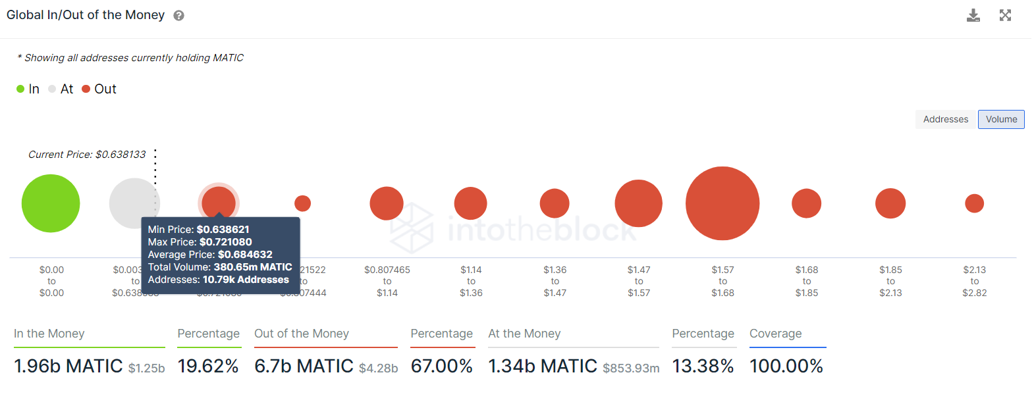Download the chart with the download icon
Viewport: 1034px width, 404px height.
(x=973, y=15)
